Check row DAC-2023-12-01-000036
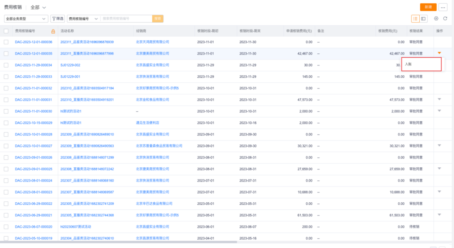The height and width of the screenshot is (248, 454). (6, 42)
